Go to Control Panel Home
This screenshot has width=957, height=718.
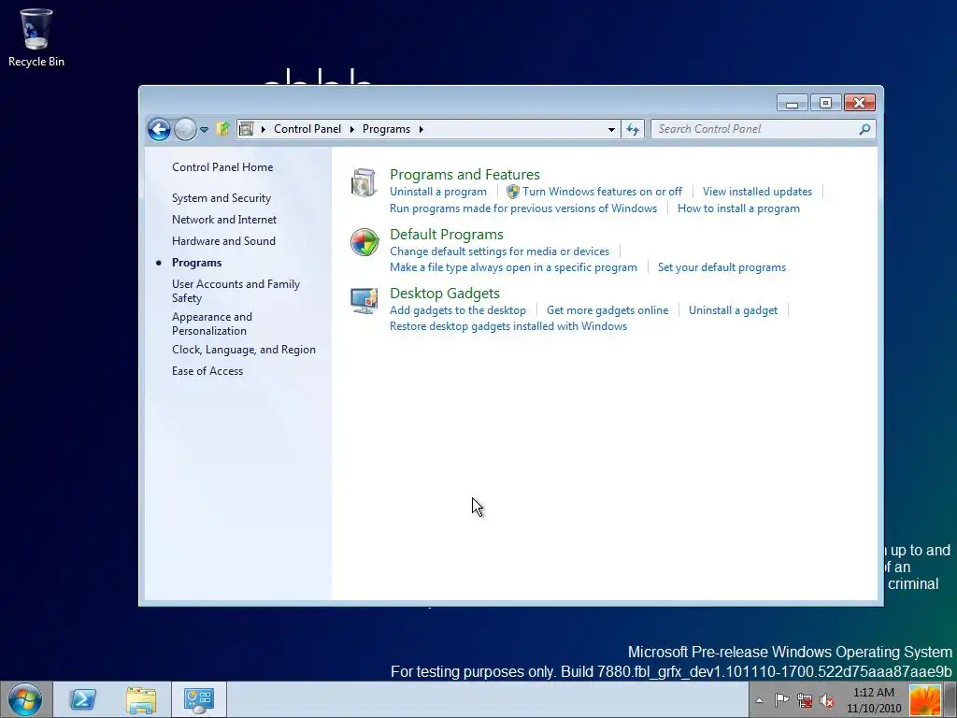point(222,167)
